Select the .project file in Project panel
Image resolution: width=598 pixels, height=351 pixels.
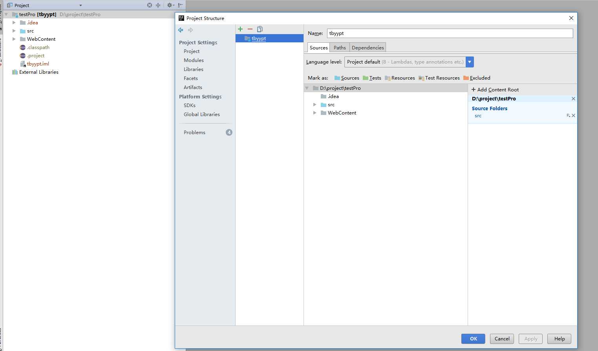[36, 56]
